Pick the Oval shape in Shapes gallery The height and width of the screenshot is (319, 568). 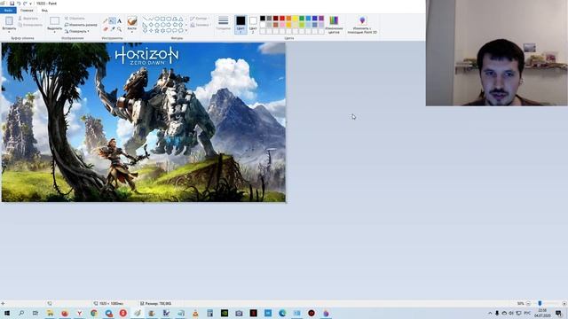[157, 19]
